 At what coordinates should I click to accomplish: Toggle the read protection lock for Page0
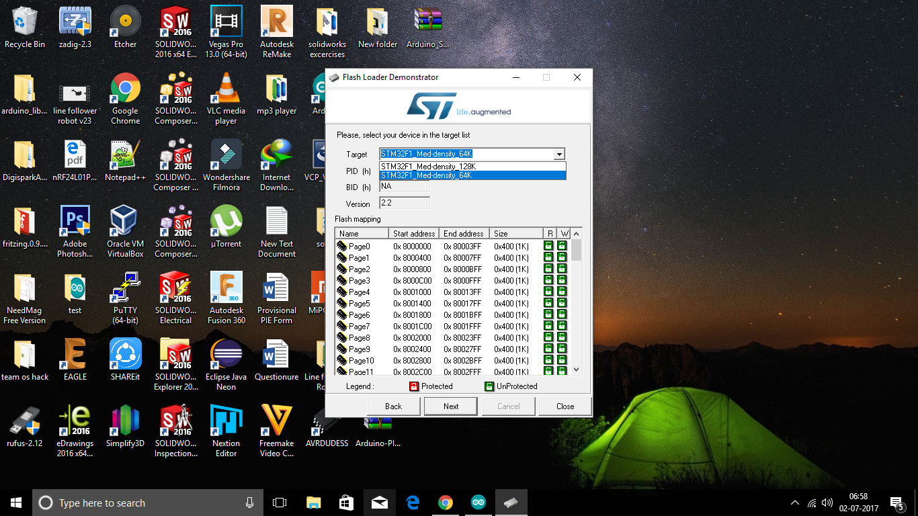point(548,247)
